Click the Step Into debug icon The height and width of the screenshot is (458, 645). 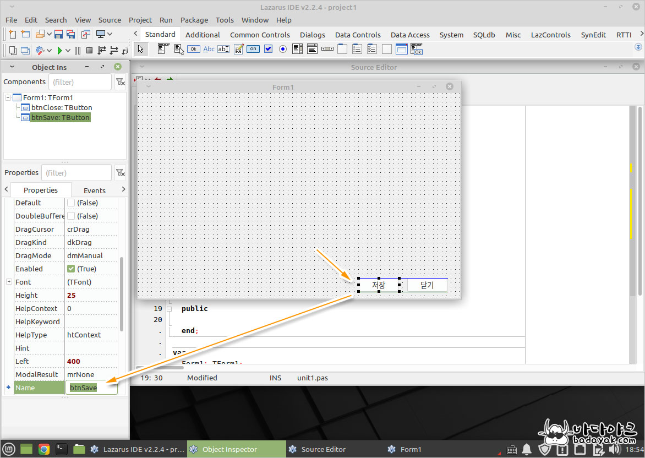click(102, 50)
